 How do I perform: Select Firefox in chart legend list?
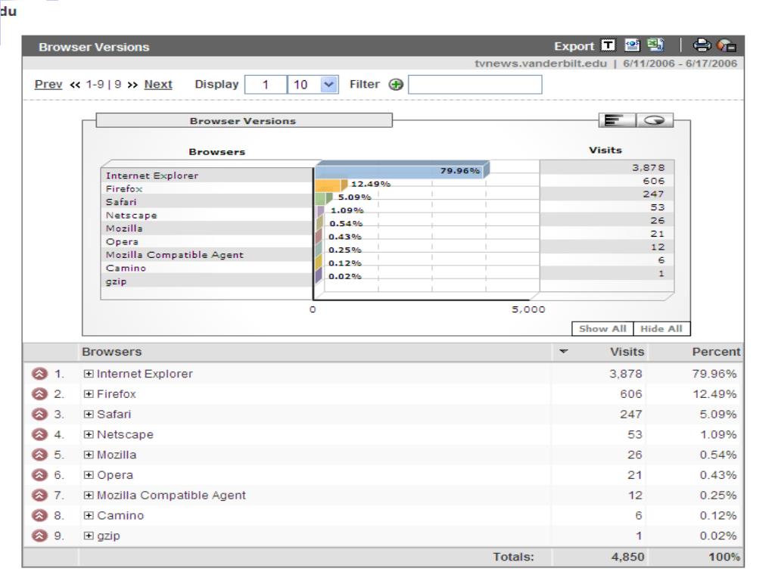point(124,188)
